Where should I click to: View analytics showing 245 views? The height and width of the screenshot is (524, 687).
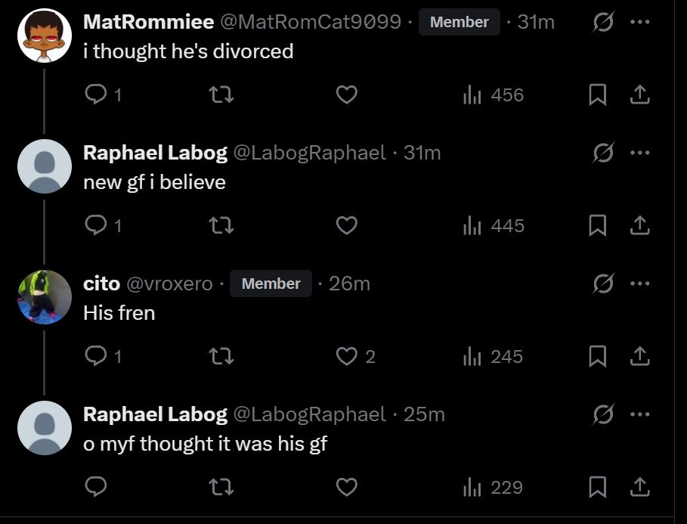click(493, 356)
